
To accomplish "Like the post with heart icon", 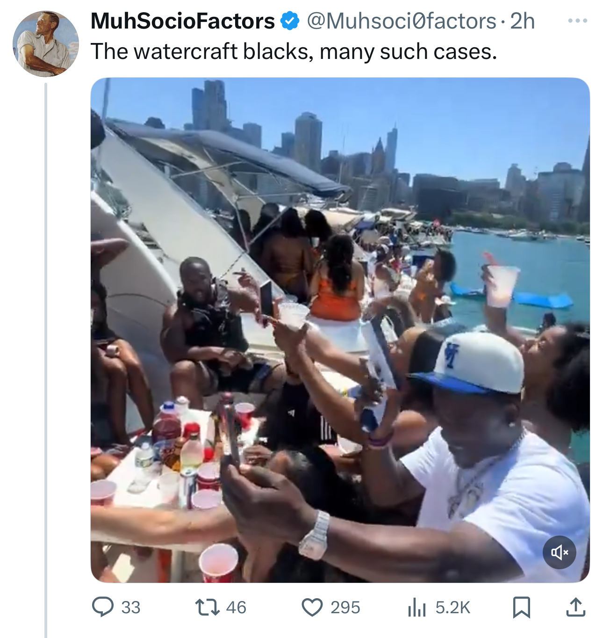I will (x=312, y=607).
